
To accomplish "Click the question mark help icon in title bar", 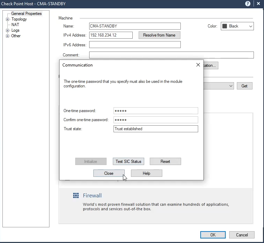I will tap(248, 3).
